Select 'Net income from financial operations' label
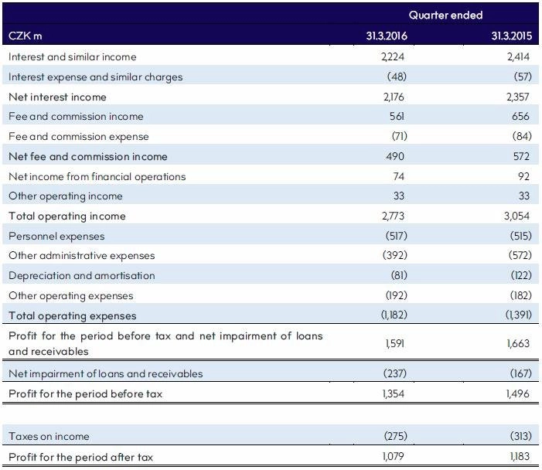Viewport: 542px width, 470px height. click(97, 177)
